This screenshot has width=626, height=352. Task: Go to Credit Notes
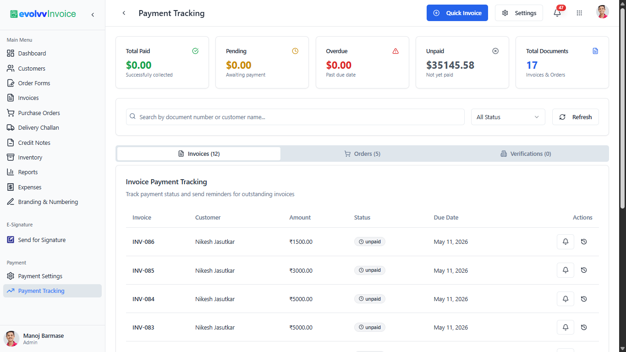[x=53, y=143]
